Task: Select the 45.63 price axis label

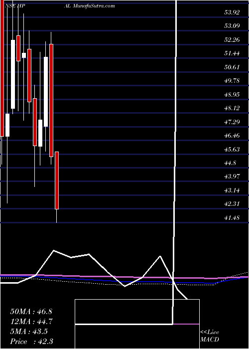Action: click(x=232, y=150)
